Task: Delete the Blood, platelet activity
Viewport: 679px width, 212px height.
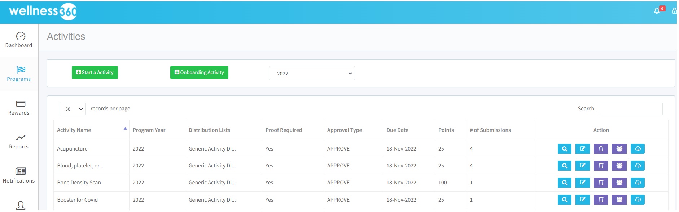Action: tap(601, 166)
